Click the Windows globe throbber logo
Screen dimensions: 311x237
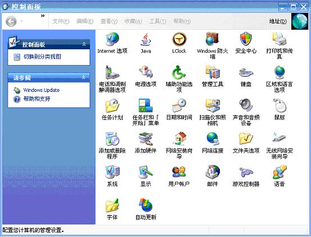(300, 21)
